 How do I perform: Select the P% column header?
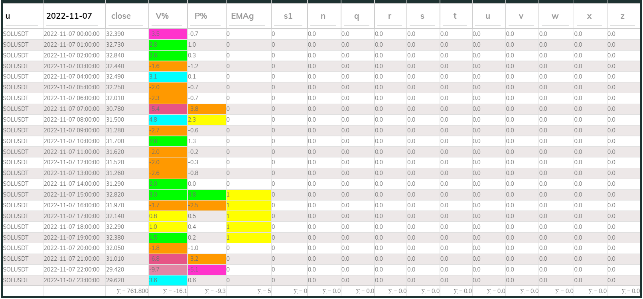[201, 16]
